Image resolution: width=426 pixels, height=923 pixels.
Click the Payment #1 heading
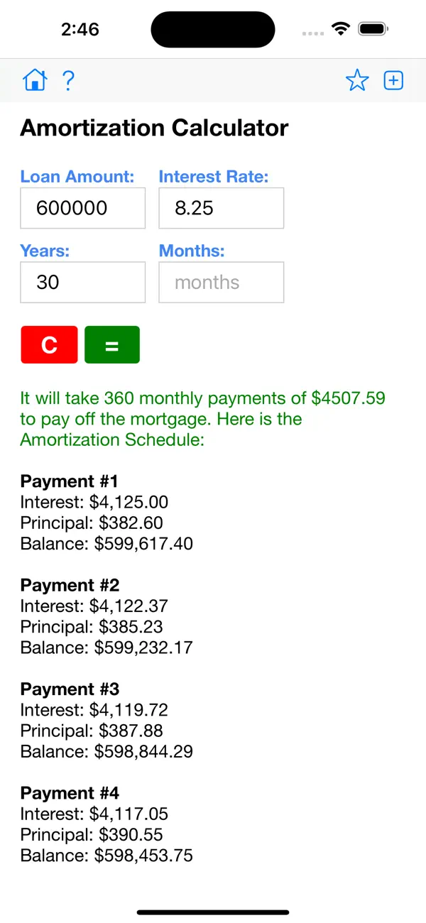pyautogui.click(x=69, y=481)
